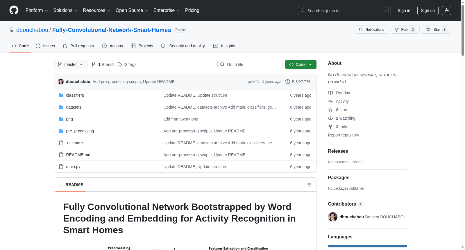Open the pre_processing folder name

80,131
